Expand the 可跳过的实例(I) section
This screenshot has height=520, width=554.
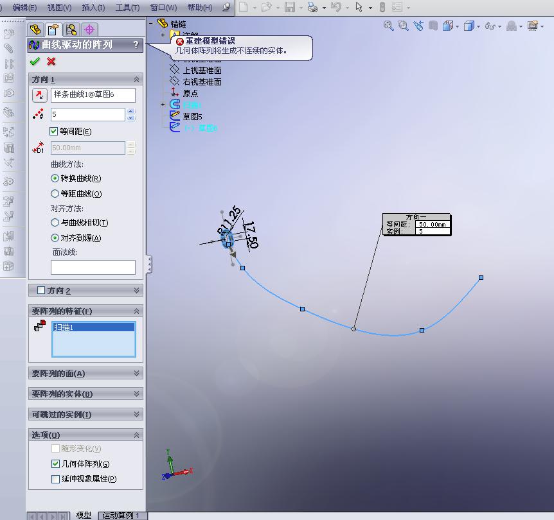click(136, 414)
